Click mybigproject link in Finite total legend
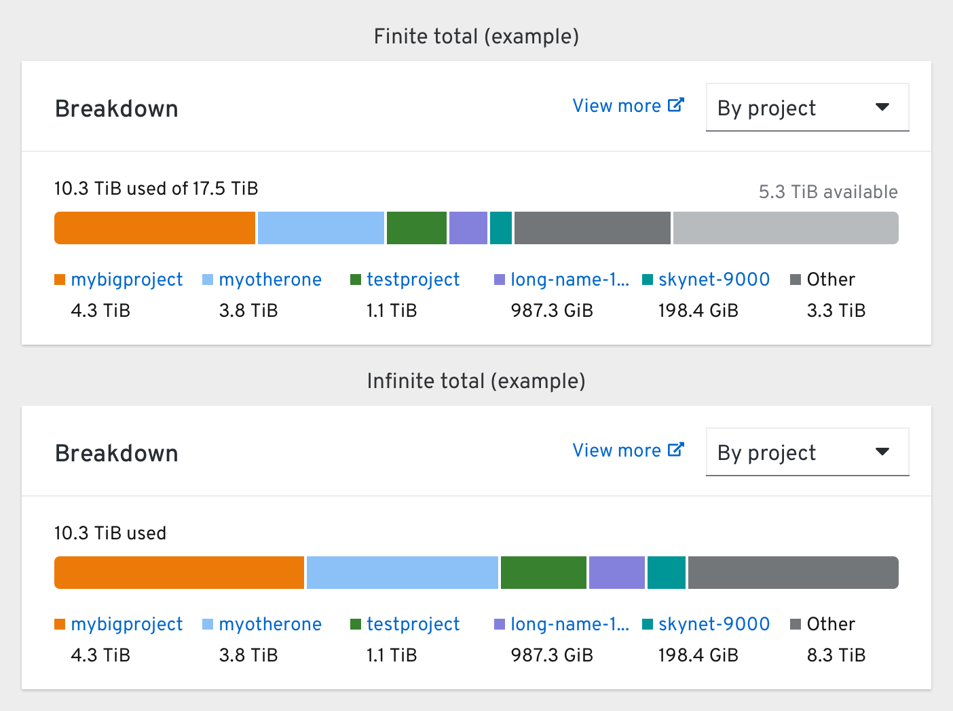The width and height of the screenshot is (953, 711). click(x=127, y=280)
